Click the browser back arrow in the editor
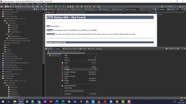 46,12
